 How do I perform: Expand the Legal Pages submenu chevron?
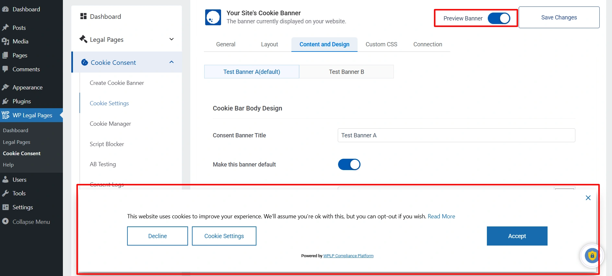click(171, 39)
